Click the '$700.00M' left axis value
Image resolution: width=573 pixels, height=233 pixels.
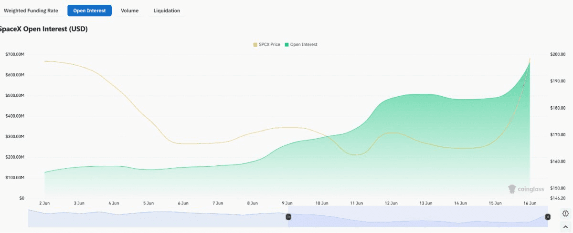click(15, 54)
